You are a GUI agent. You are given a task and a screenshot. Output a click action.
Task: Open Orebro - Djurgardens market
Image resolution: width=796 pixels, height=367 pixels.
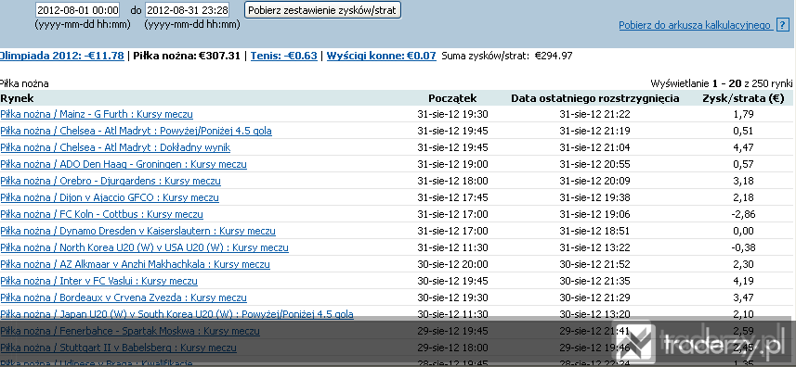click(x=111, y=182)
